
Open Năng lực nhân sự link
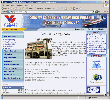point(10,42)
